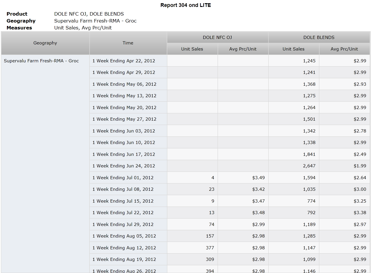Select row 1 Week Ending Jul 22, 2012
371x273 pixels.
pyautogui.click(x=128, y=213)
